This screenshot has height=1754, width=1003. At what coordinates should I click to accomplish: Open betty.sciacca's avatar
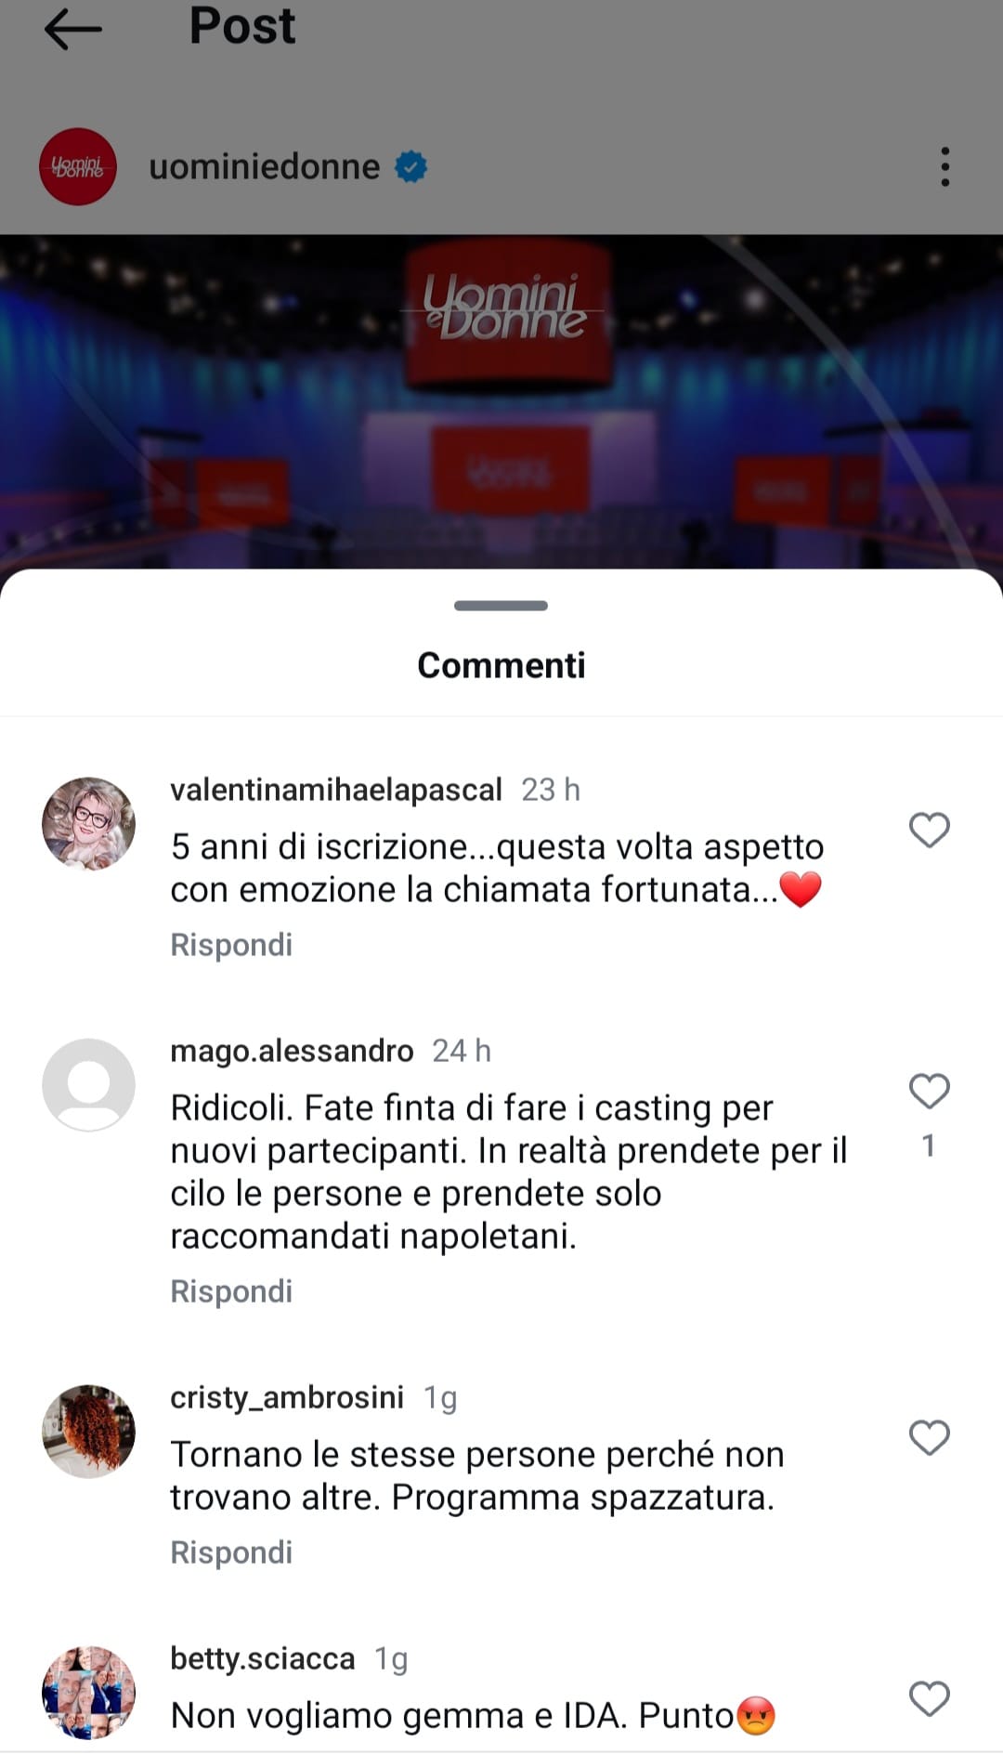89,1693
